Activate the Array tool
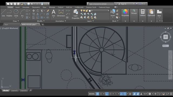The height and width of the screenshot is (97, 173). [42, 17]
